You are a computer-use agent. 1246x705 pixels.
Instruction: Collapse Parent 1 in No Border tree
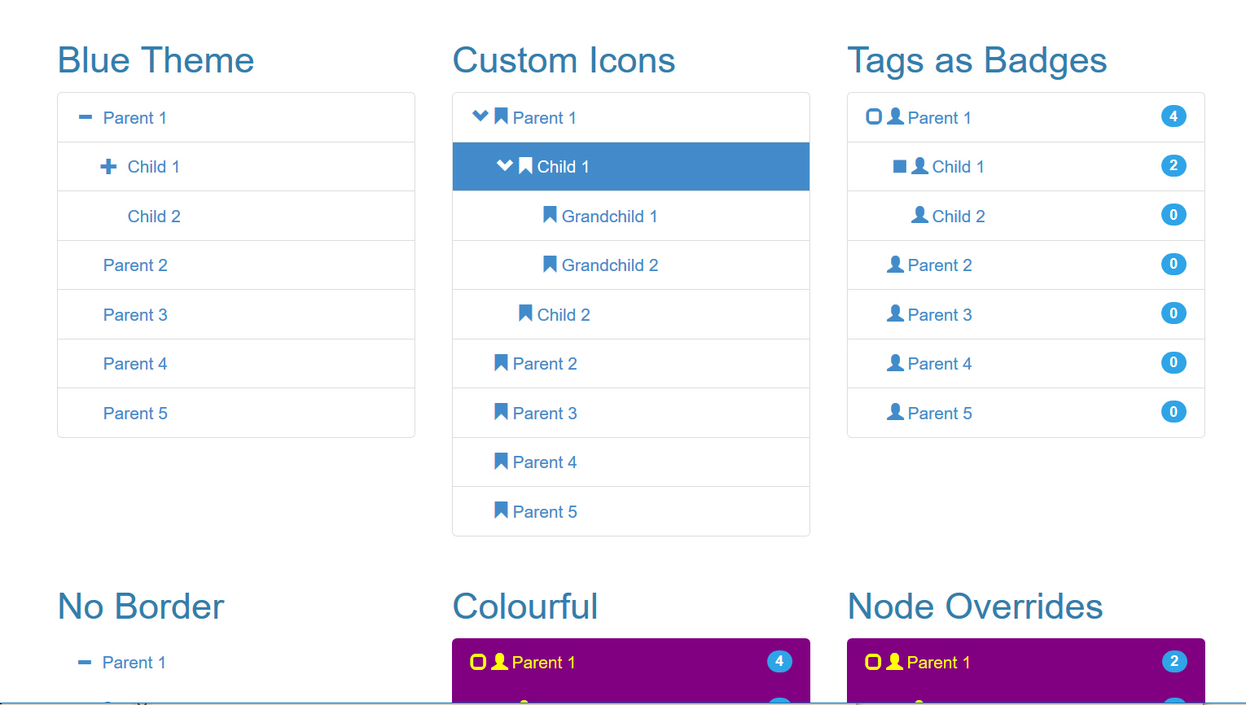[84, 663]
